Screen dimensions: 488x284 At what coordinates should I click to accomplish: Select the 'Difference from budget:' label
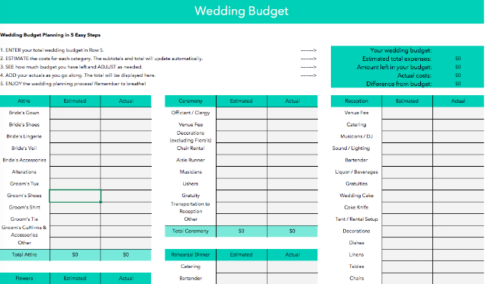click(x=399, y=84)
